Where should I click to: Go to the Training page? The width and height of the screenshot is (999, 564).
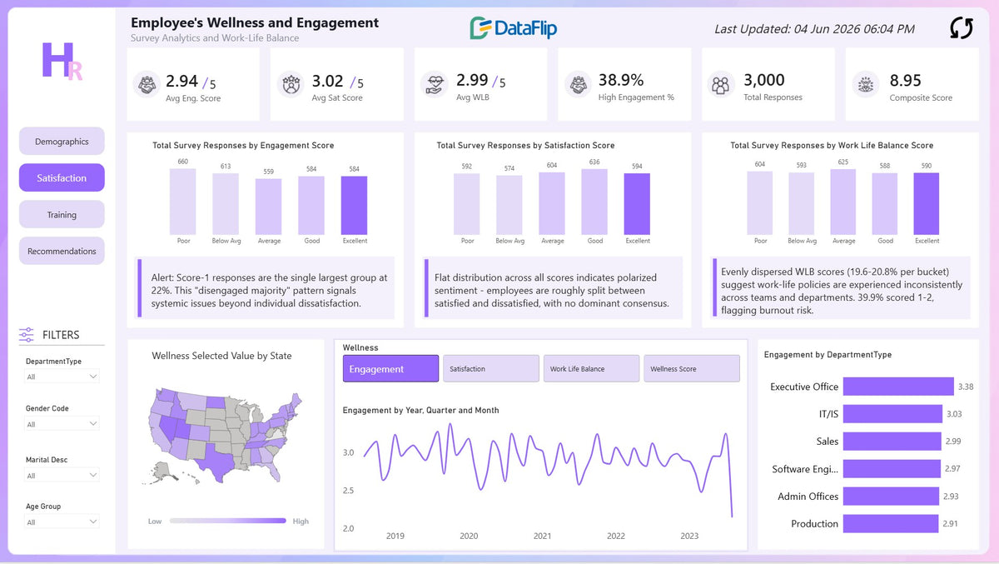62,214
